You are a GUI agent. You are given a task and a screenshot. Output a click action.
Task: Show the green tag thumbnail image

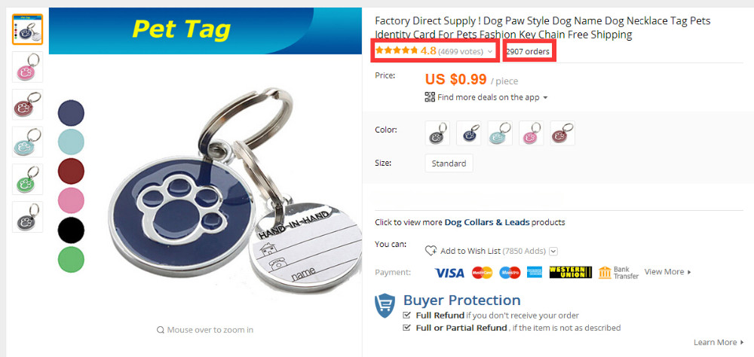pos(27,179)
